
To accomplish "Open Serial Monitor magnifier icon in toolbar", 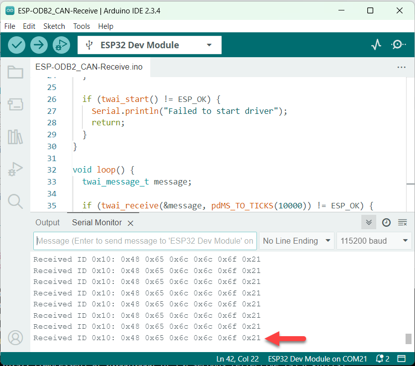I will pyautogui.click(x=398, y=45).
